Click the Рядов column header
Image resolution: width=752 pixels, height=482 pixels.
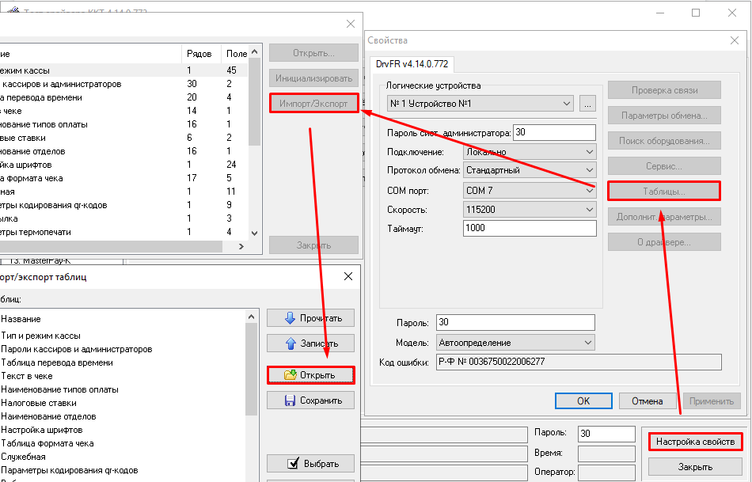point(199,53)
